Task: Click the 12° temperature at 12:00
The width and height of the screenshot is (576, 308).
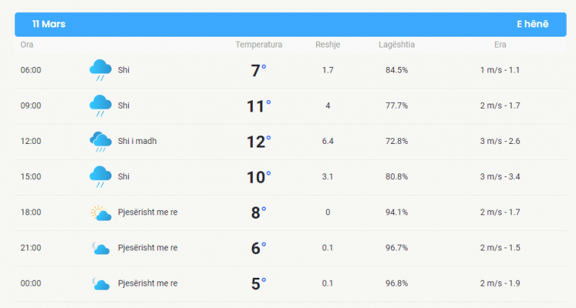Action: (258, 142)
